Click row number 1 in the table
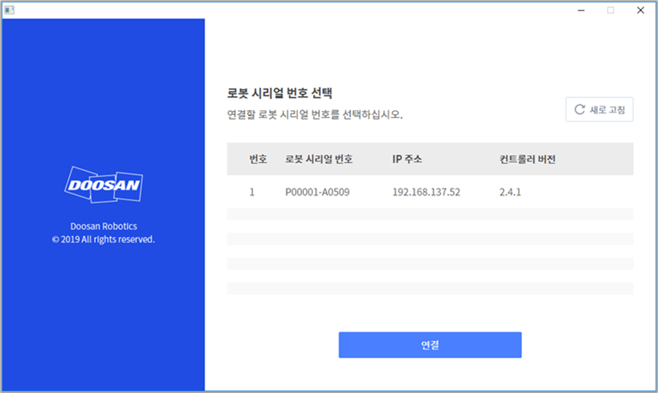This screenshot has width=658, height=393. coord(252,192)
